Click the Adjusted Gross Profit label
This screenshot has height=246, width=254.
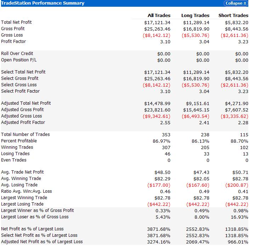pos(22,110)
